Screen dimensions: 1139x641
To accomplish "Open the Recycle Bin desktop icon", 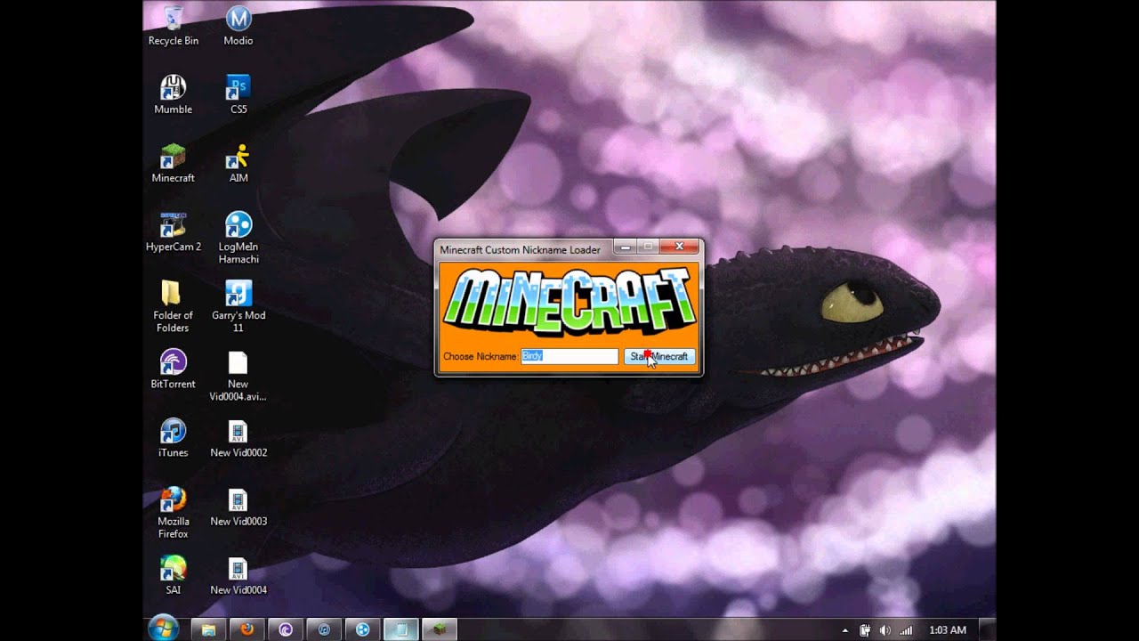I will pos(174,26).
